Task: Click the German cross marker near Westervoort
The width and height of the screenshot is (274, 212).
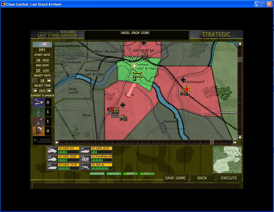Action: pyautogui.click(x=183, y=80)
